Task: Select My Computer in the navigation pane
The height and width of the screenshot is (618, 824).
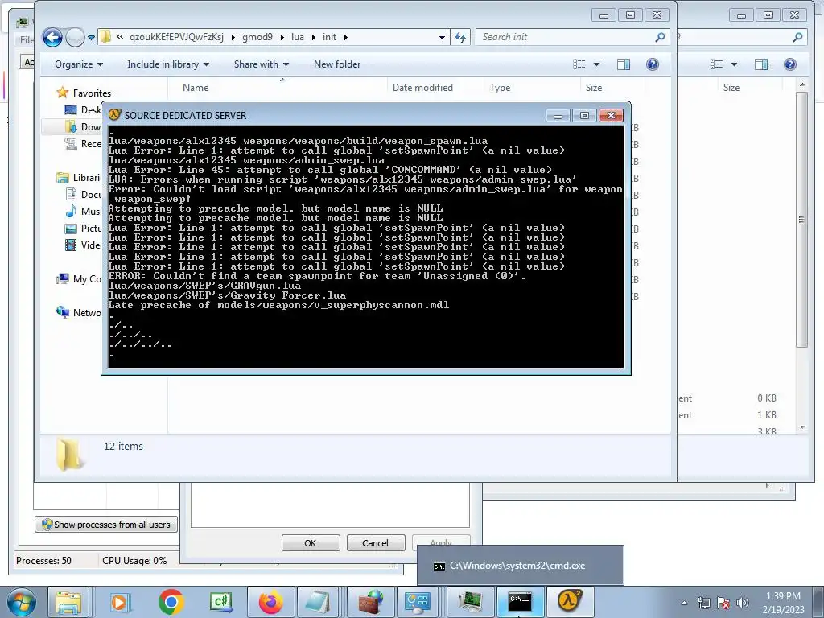Action: [79, 279]
